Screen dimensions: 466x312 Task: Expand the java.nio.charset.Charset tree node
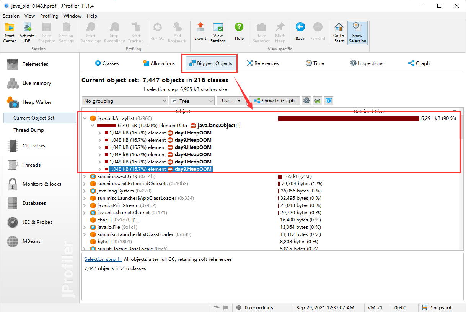click(x=85, y=213)
